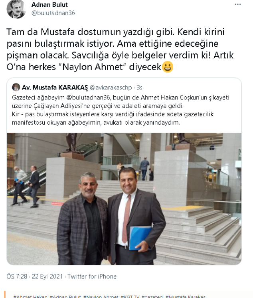Viewport: 253px width, 298px height.
Task: Click Adnan Bulut's profile avatar
Action: [16, 9]
